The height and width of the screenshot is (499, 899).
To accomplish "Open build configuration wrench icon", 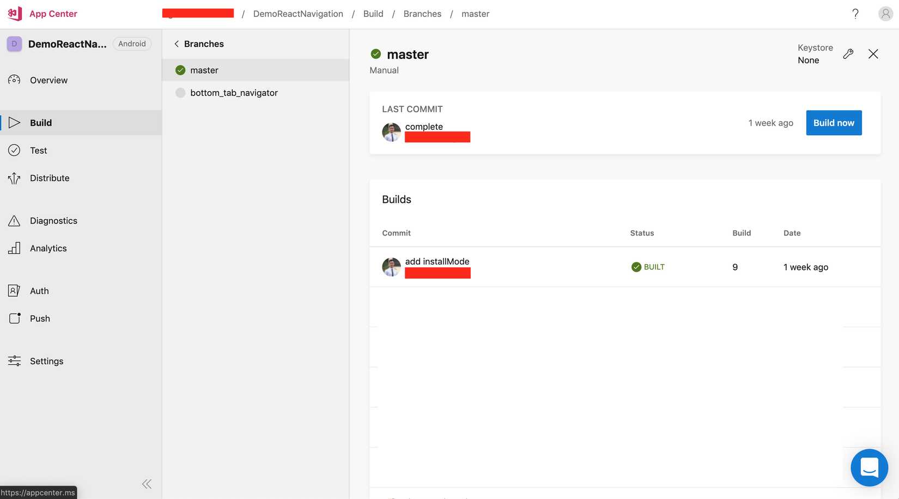I will click(x=848, y=53).
